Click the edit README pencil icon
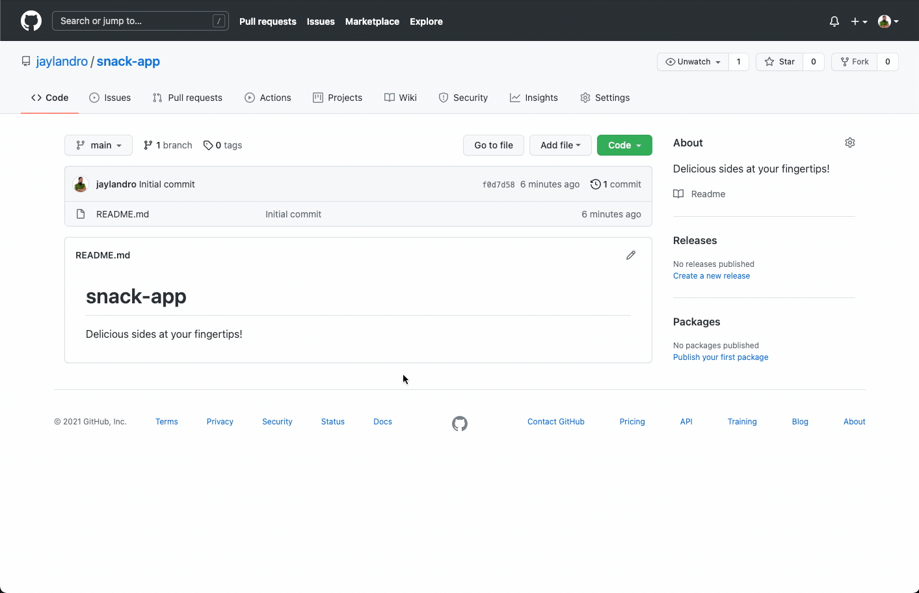919x593 pixels. click(x=631, y=255)
